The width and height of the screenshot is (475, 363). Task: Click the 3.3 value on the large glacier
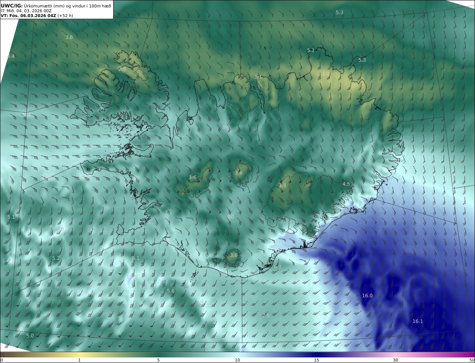(282, 186)
